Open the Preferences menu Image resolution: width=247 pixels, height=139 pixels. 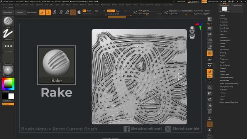tap(105, 5)
